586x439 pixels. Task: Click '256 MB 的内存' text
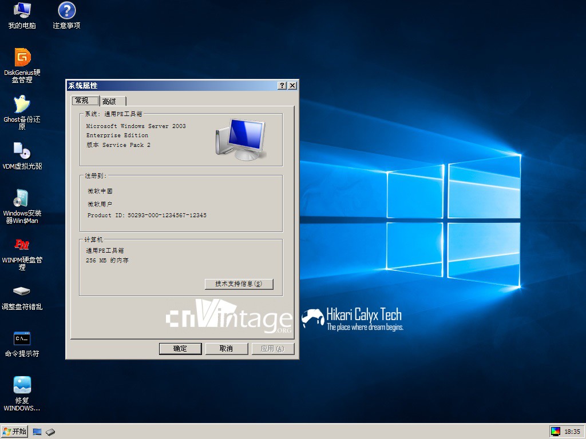point(107,260)
